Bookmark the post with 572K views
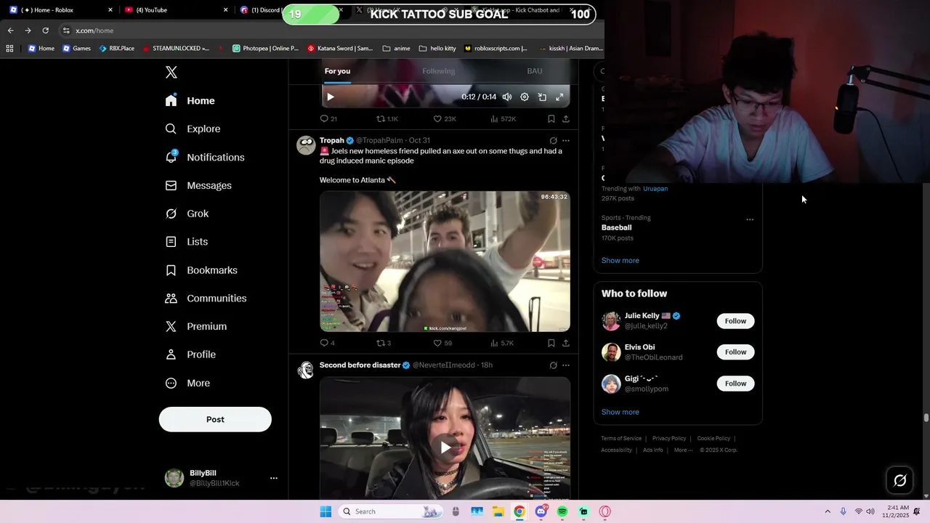This screenshot has height=523, width=930. pos(551,118)
